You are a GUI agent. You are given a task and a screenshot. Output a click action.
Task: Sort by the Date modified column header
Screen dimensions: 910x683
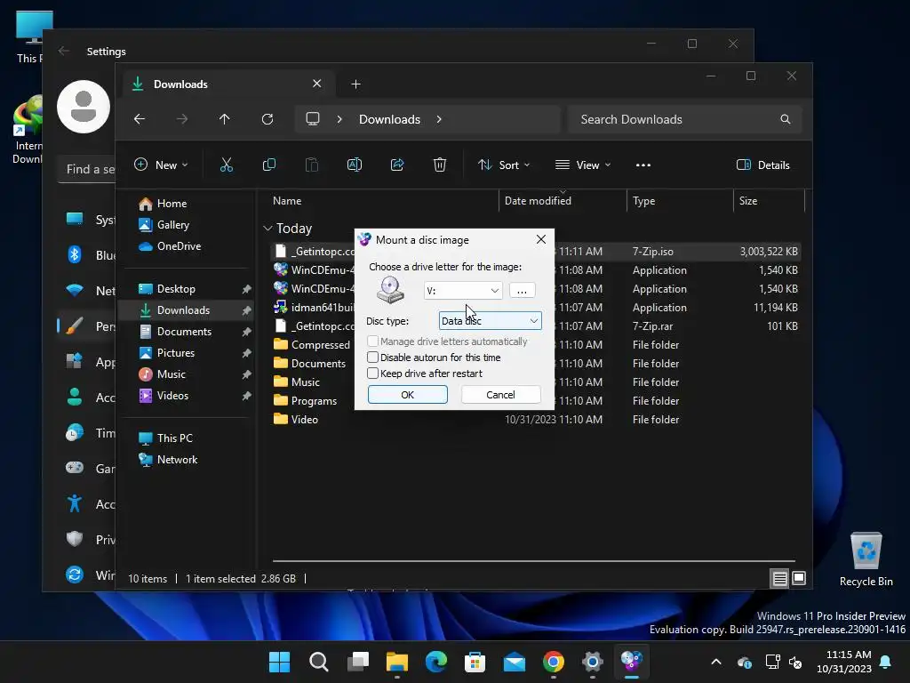tap(563, 201)
